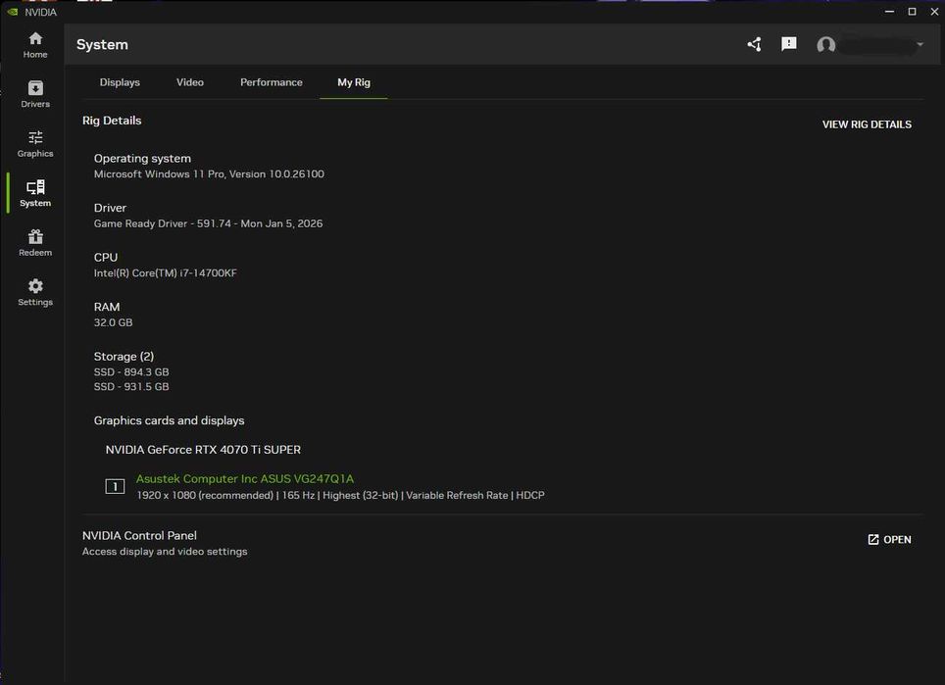Viewport: 945px width, 685px height.
Task: Click the Operating system label
Action: point(142,158)
